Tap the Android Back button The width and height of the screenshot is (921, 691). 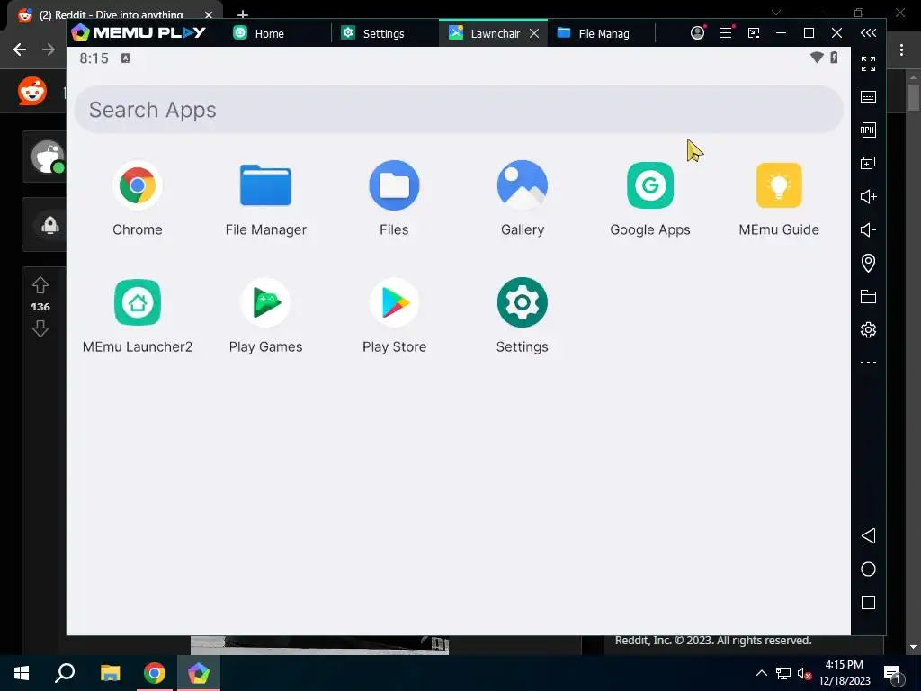click(868, 536)
